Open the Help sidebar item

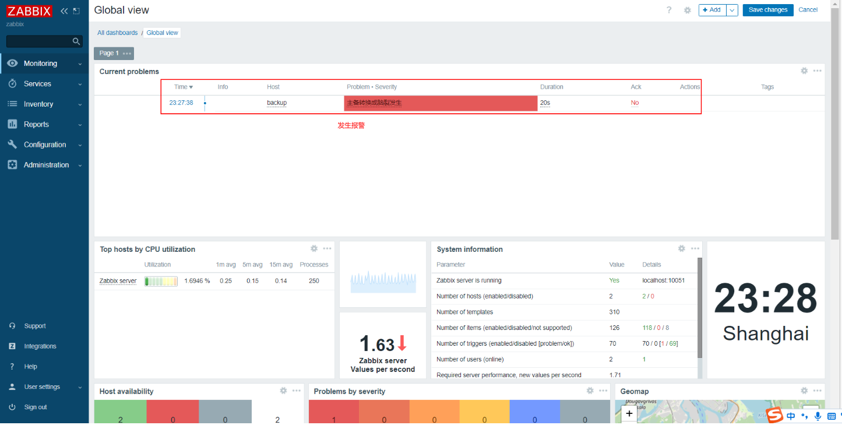pos(30,367)
